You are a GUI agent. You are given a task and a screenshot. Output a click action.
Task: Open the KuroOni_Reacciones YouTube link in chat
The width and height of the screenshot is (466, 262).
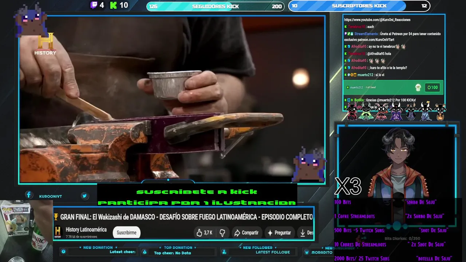(377, 20)
